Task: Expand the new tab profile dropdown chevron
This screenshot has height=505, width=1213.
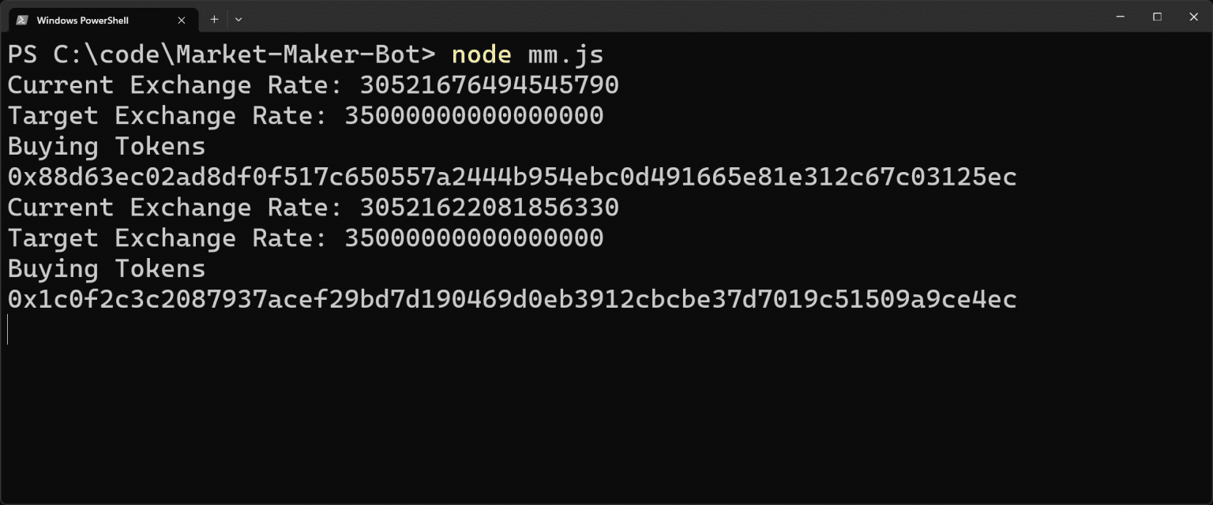Action: (238, 19)
